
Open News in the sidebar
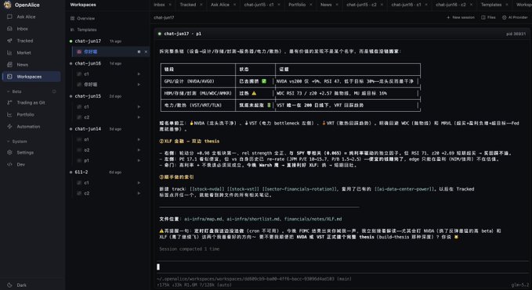(23, 65)
